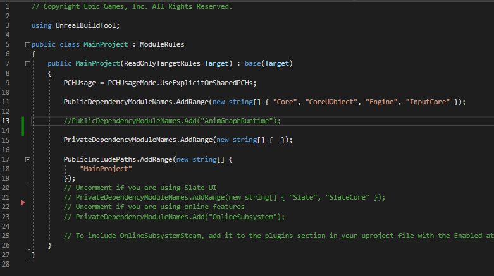Screen dimensions: 494x276
Task: Click the "SlateCore" text in the comment
Action: click(x=347, y=197)
